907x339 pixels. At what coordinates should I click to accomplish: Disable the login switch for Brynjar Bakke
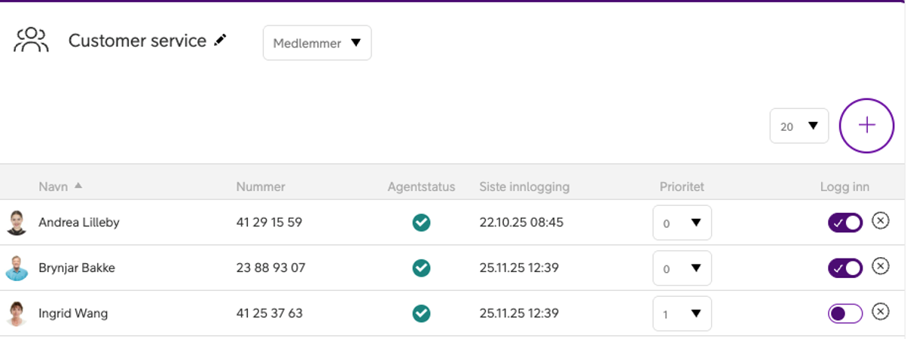point(844,268)
